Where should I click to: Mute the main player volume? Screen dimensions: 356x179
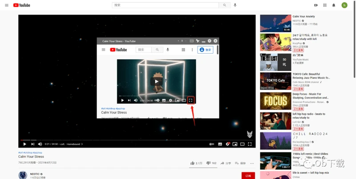tap(40, 144)
